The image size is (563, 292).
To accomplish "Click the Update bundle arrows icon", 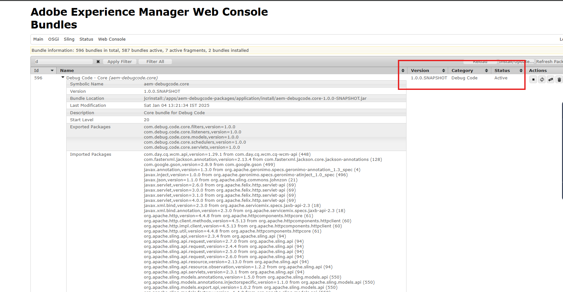I will [551, 80].
